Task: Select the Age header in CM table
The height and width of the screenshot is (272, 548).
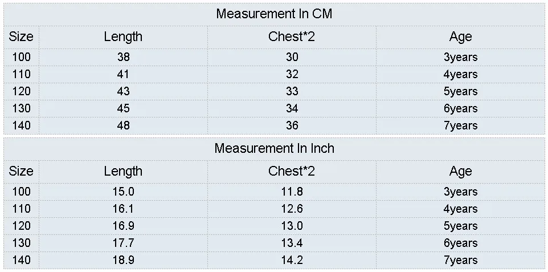Action: point(460,36)
